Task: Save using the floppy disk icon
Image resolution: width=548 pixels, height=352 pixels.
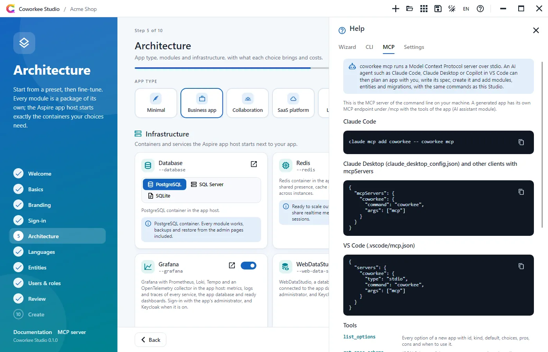Action: (438, 9)
